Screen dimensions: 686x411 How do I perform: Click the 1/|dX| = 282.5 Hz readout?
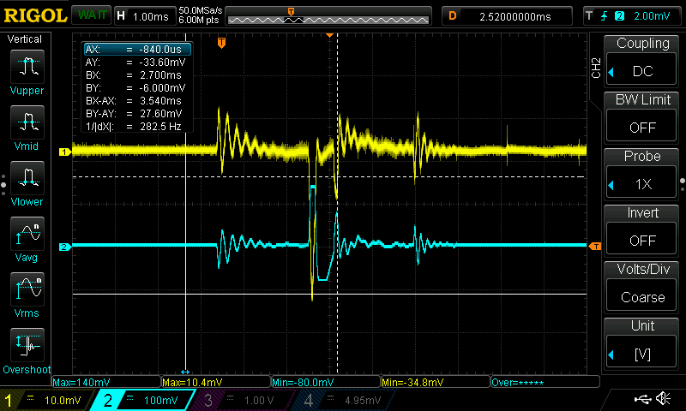pyautogui.click(x=134, y=127)
